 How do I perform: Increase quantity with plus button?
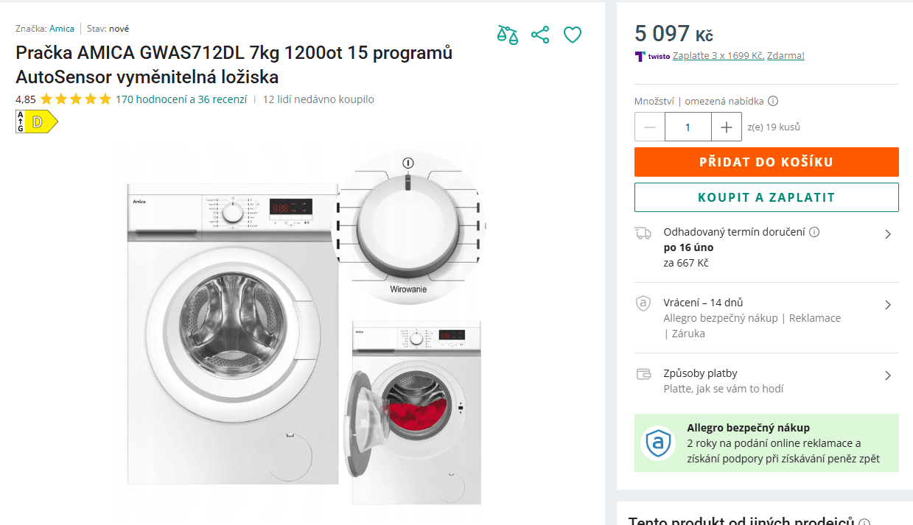pyautogui.click(x=727, y=127)
